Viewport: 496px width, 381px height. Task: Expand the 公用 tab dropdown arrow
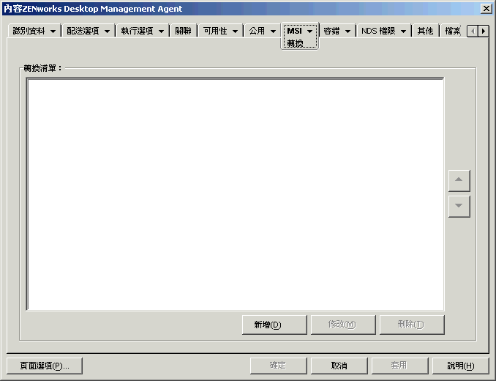(273, 32)
